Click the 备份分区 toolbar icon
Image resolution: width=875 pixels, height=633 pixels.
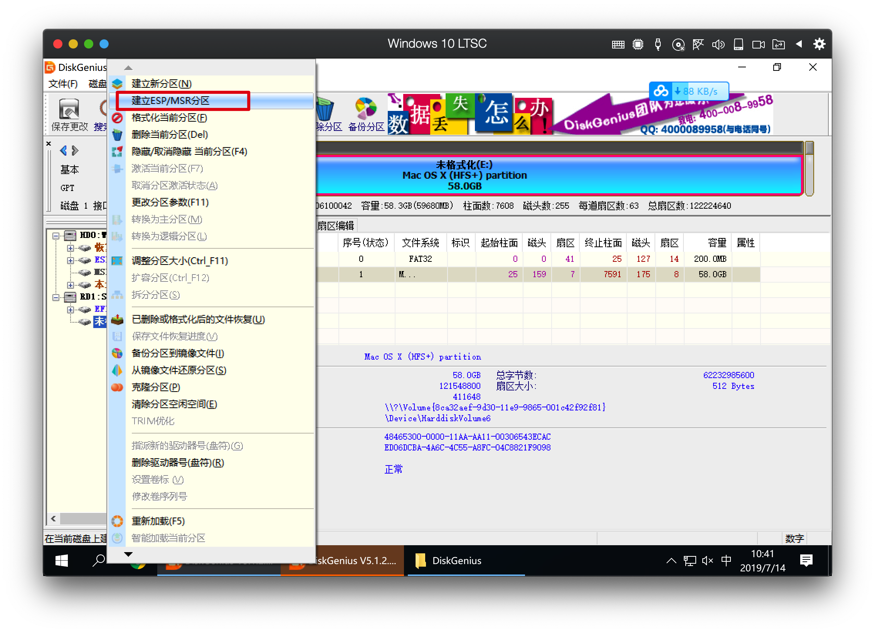366,115
